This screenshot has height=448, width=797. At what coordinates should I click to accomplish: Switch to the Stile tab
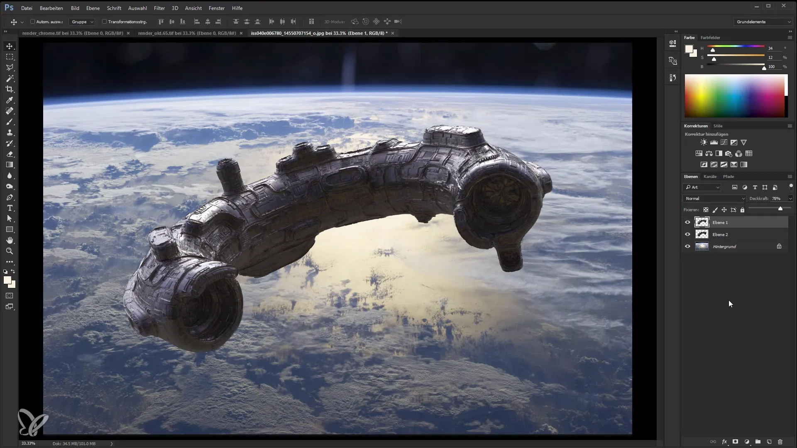[x=718, y=126]
